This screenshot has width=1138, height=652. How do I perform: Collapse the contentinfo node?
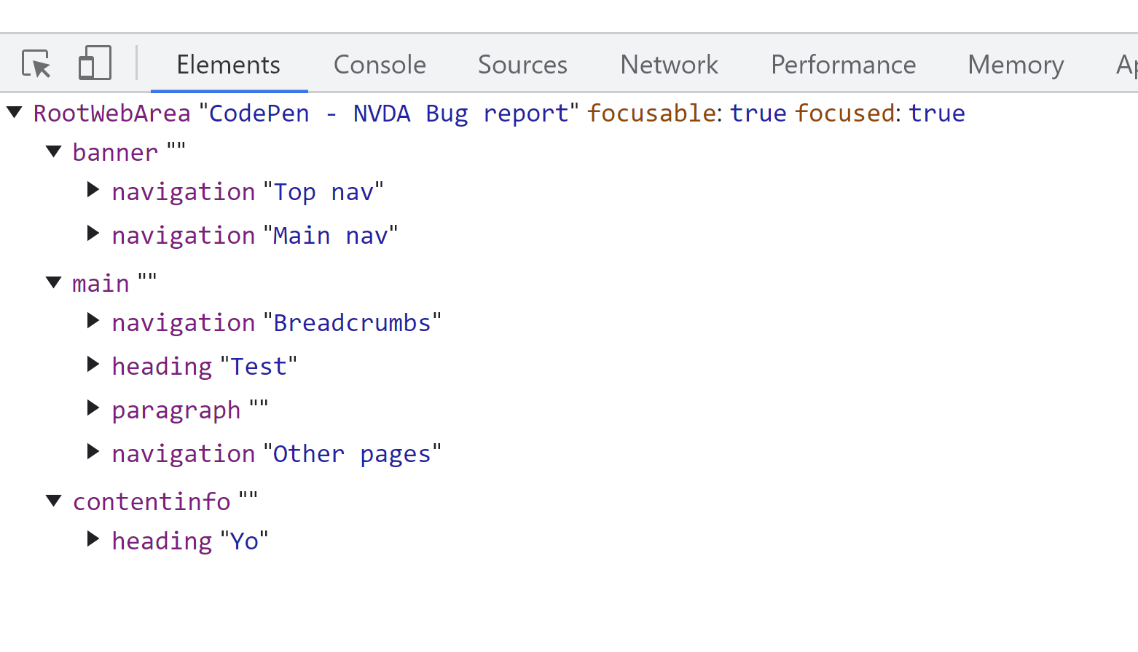[x=53, y=500]
